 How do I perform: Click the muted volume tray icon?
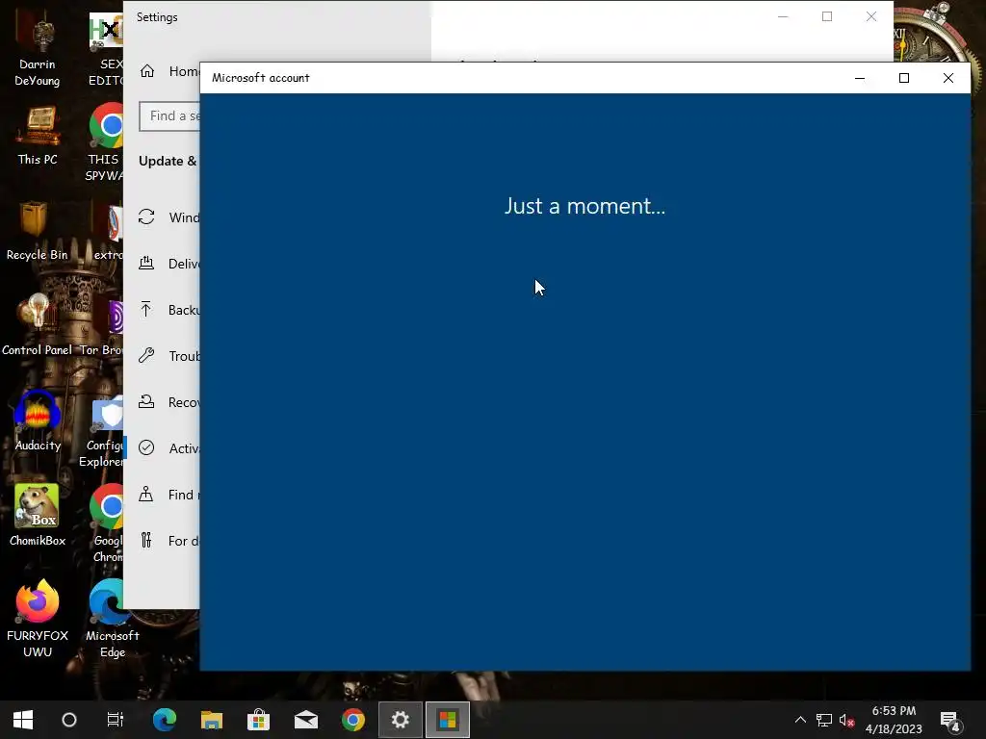tap(846, 720)
